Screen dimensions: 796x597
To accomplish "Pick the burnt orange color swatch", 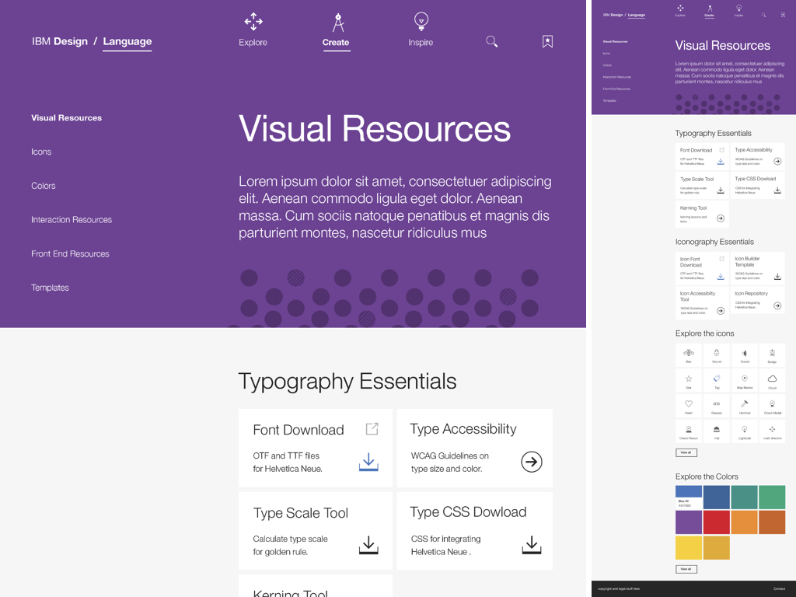I will pos(772,522).
